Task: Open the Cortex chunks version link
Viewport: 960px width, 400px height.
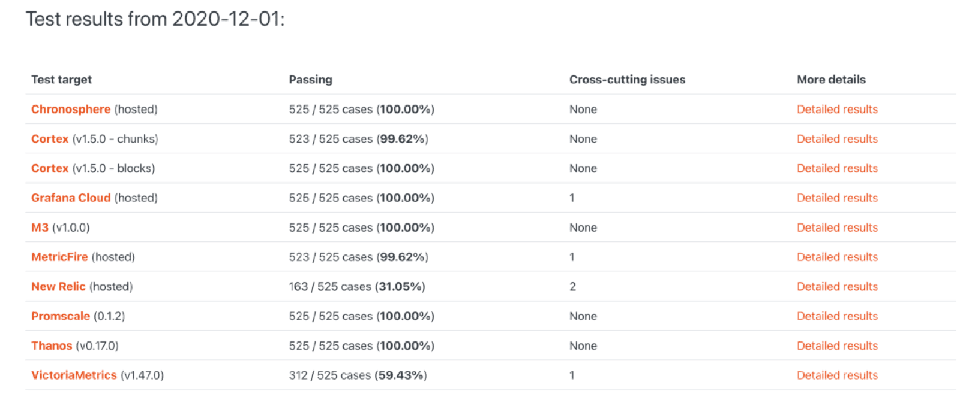Action: point(49,138)
